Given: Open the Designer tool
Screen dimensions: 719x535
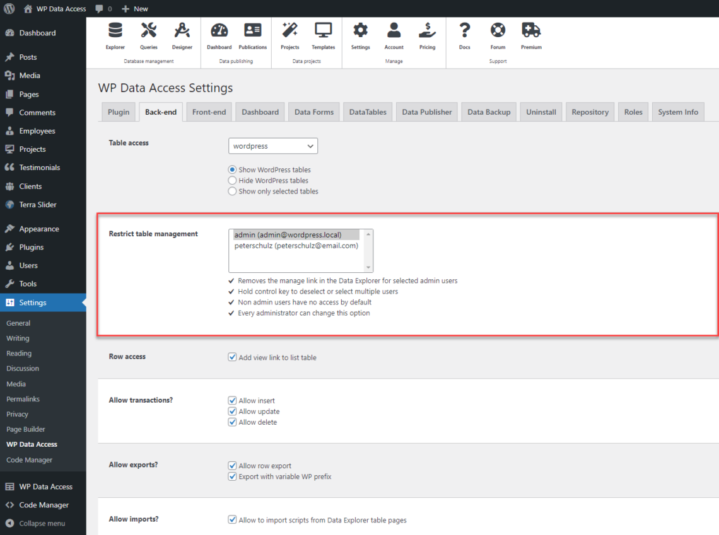Looking at the screenshot, I should 182,36.
